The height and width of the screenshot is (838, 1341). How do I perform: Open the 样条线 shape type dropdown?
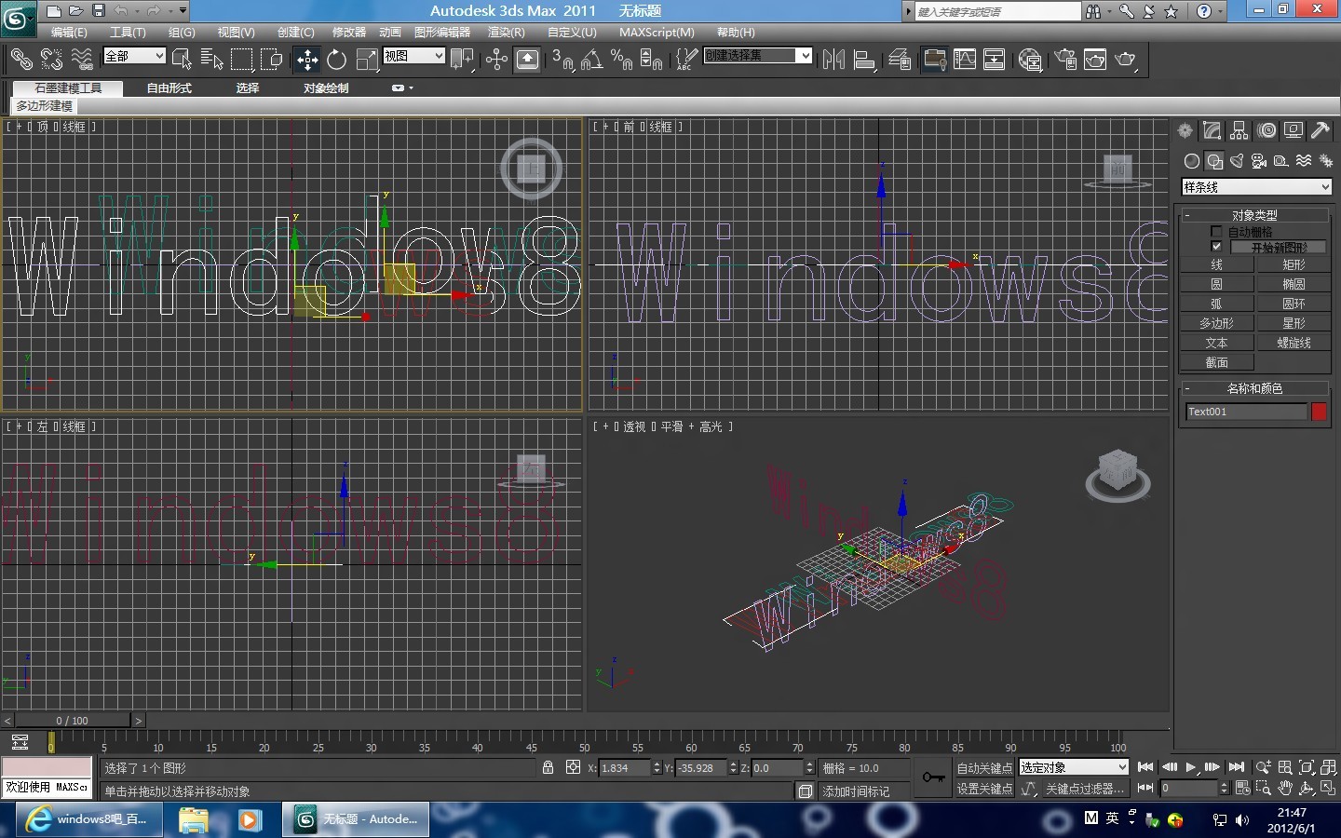pos(1256,187)
